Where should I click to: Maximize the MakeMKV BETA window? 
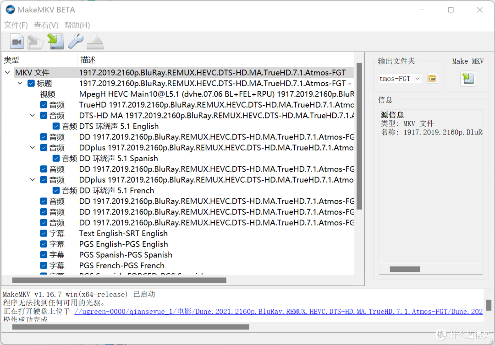[451, 10]
